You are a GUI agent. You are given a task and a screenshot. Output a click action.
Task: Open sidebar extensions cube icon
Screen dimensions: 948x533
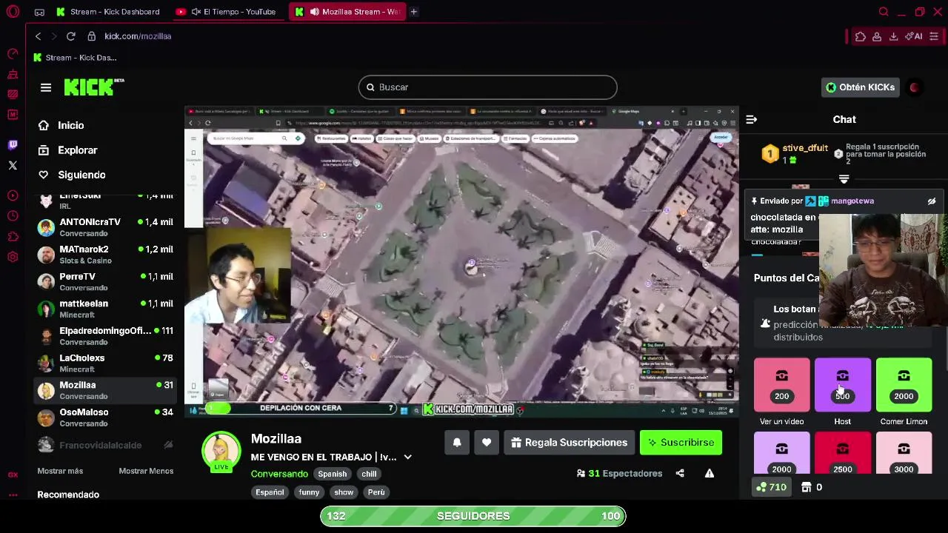13,237
